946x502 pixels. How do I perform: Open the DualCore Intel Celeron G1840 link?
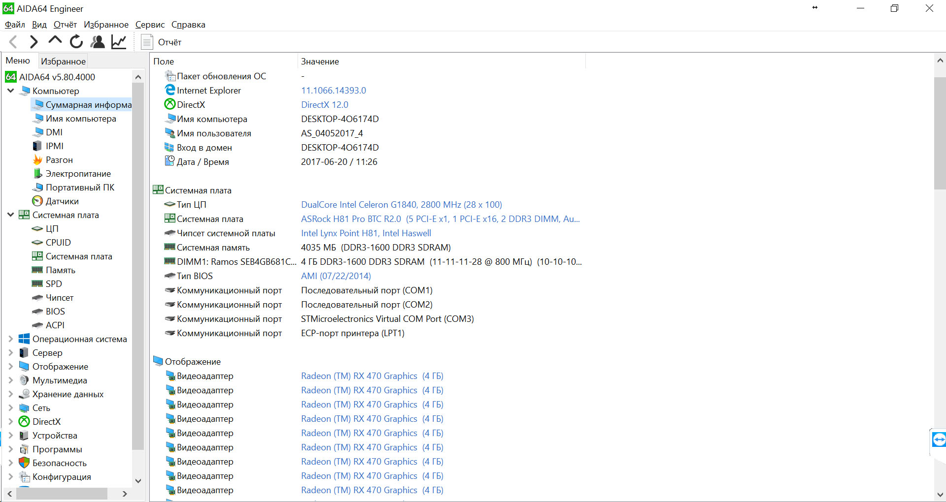pos(402,205)
